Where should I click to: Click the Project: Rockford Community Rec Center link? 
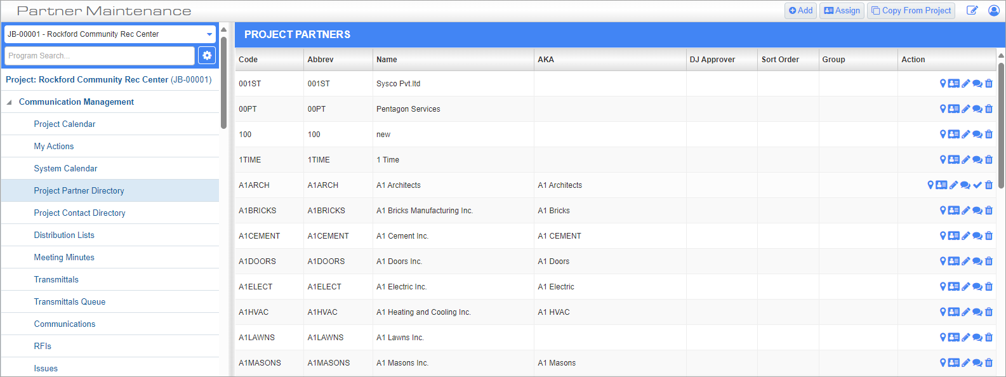pos(109,79)
